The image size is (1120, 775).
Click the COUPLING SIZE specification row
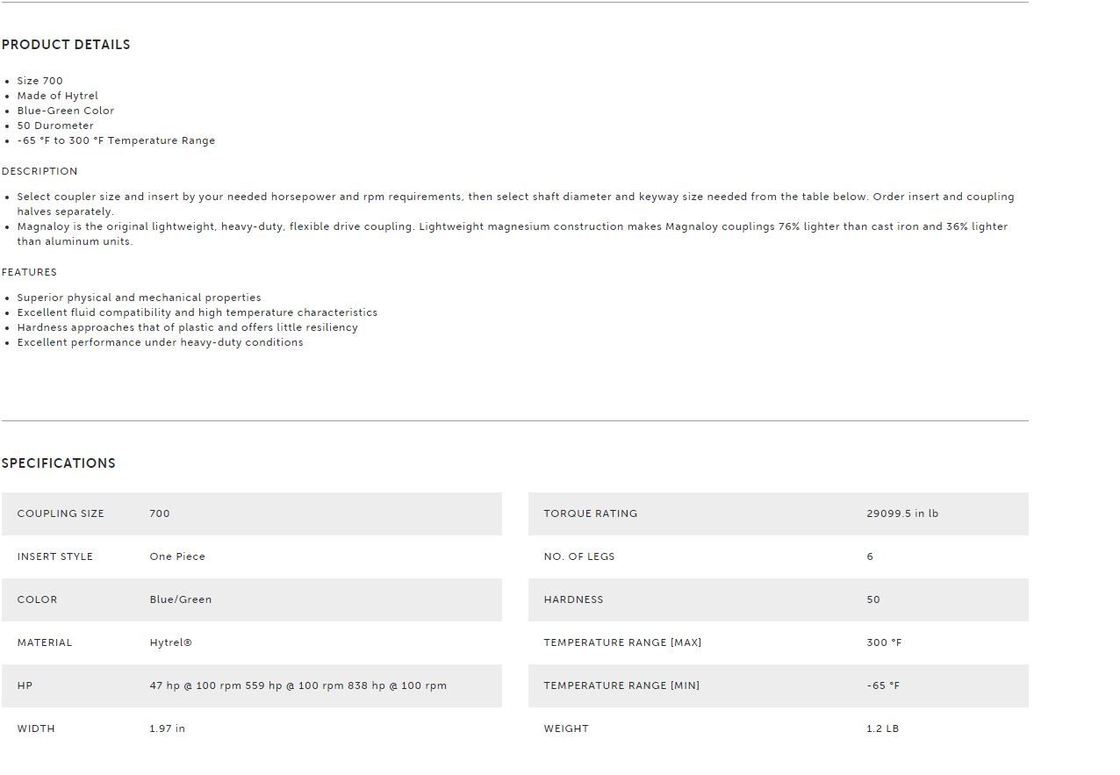(252, 513)
